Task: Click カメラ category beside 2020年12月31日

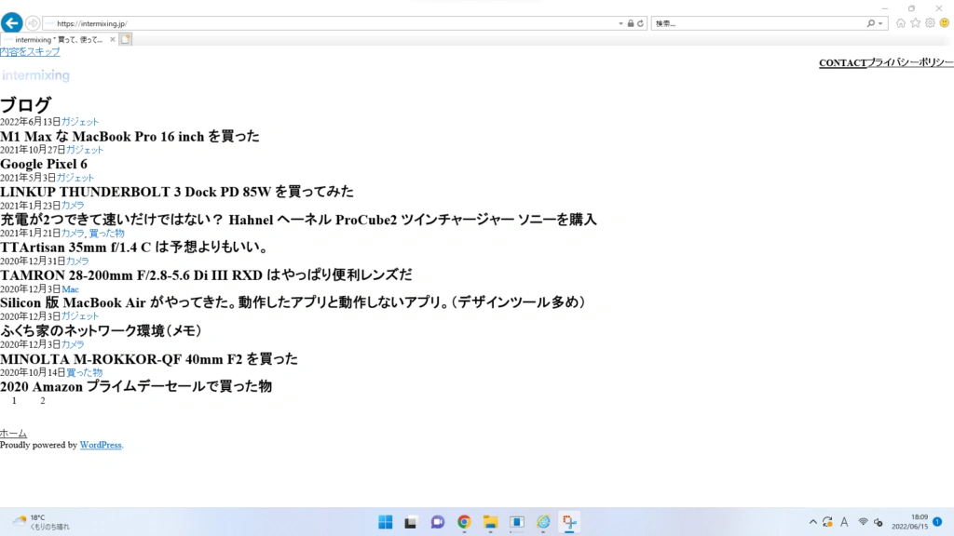Action: (77, 261)
